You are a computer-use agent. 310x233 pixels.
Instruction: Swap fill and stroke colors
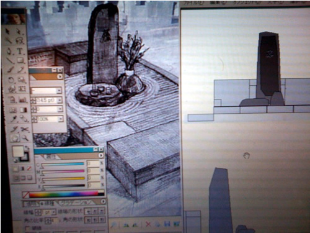(x=27, y=147)
